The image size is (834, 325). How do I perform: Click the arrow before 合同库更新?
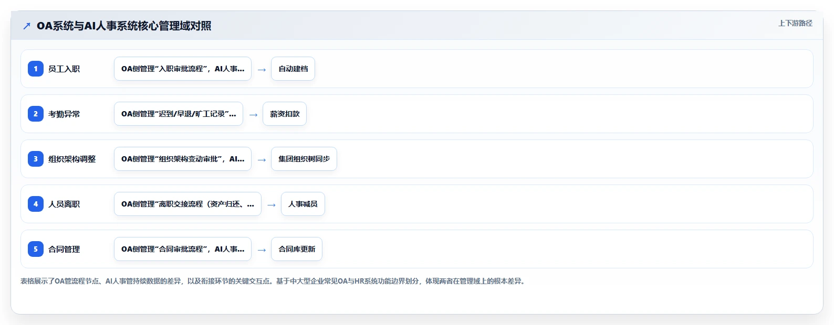tap(262, 250)
